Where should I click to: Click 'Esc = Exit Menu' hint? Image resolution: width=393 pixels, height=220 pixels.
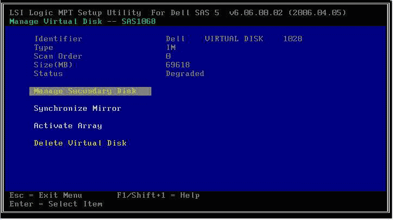pos(46,195)
